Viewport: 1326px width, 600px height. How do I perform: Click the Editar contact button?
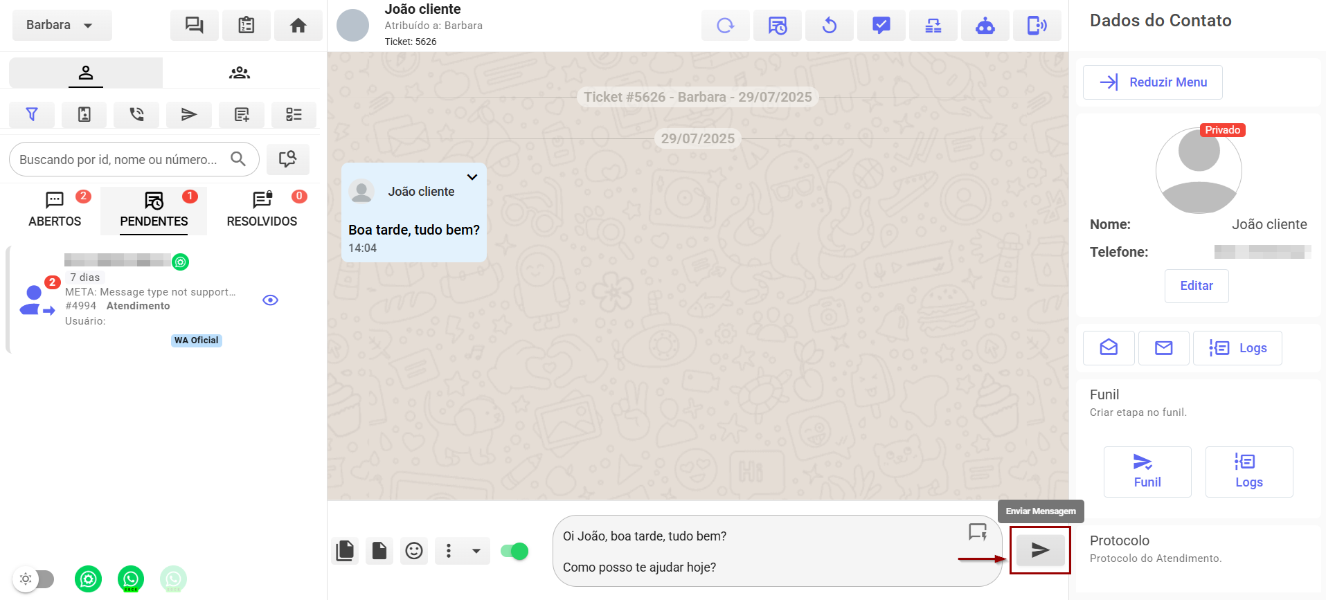click(x=1196, y=286)
